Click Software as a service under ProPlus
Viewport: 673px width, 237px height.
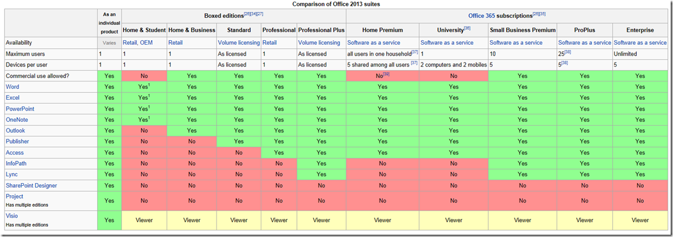[585, 43]
